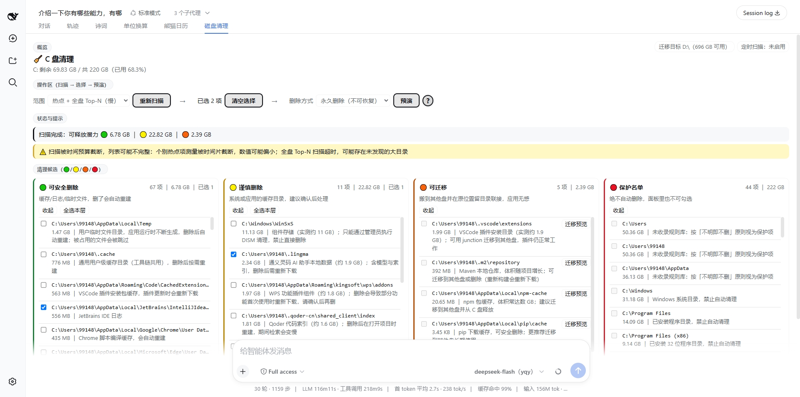
Task: Click 迁移预览 for .m2\repository
Action: click(576, 263)
